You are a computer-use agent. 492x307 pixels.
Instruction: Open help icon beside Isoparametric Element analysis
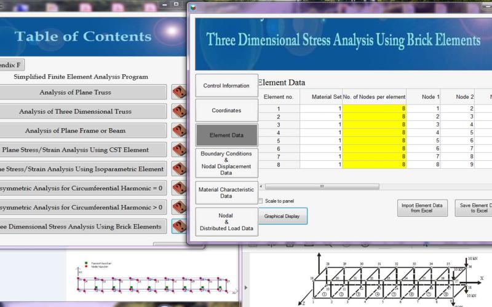pyautogui.click(x=179, y=169)
